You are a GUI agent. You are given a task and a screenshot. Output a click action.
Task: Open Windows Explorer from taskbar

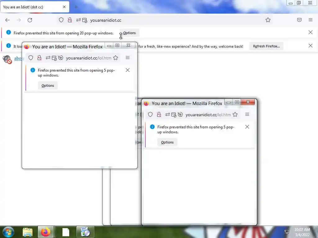28,232
